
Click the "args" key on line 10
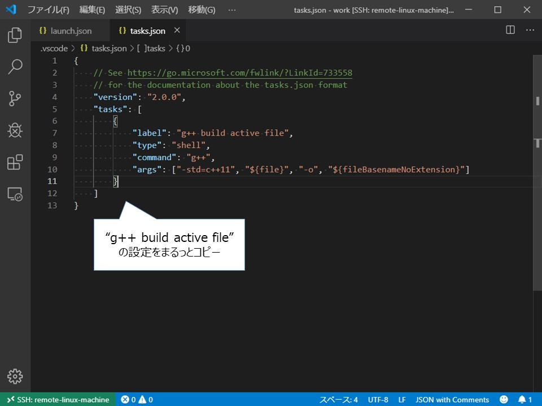pyautogui.click(x=147, y=170)
